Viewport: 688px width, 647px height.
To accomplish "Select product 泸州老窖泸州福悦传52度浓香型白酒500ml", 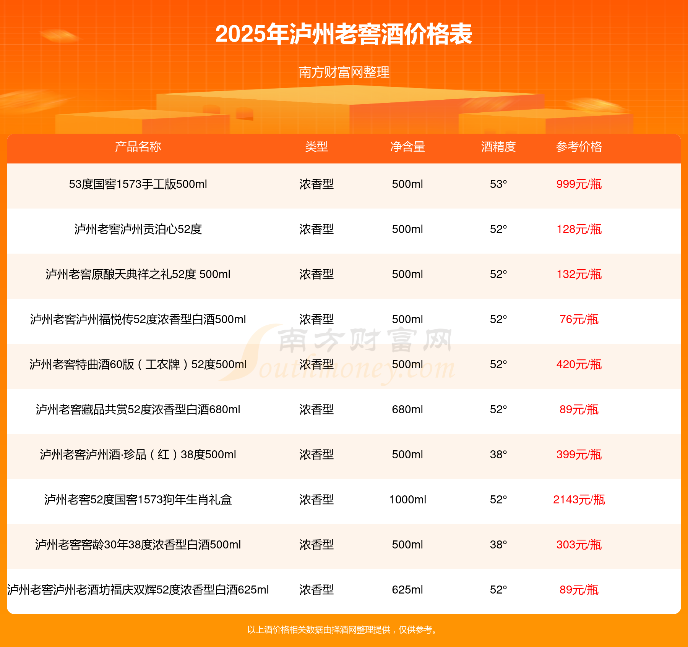I will click(138, 319).
